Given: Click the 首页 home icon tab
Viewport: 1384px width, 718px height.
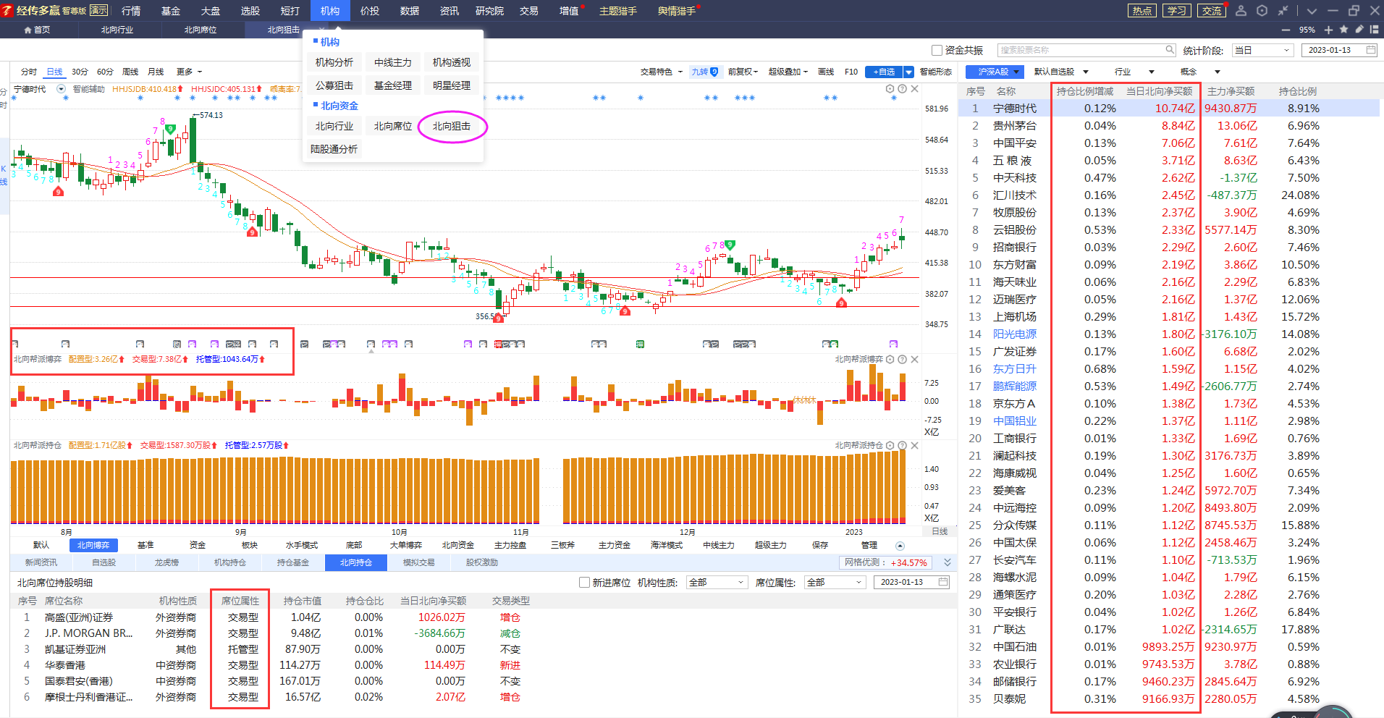Looking at the screenshot, I should [37, 30].
